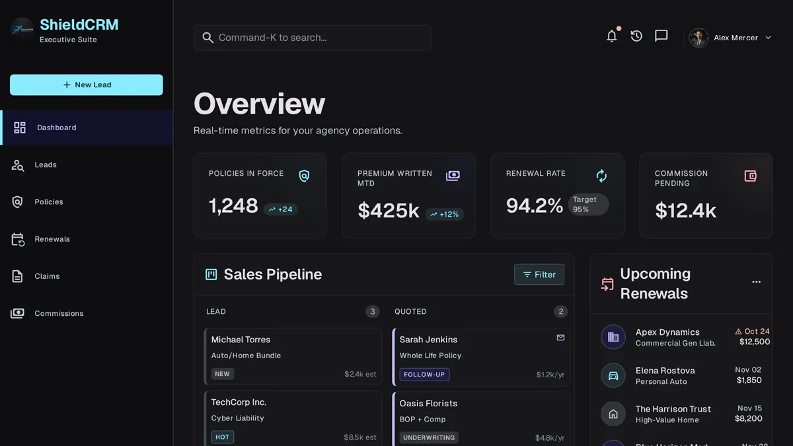Image resolution: width=793 pixels, height=446 pixels.
Task: Open Claims in the sidebar
Action: pyautogui.click(x=87, y=276)
